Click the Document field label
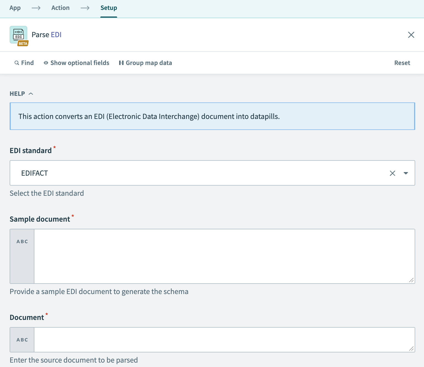Viewport: 424px width, 367px height. click(27, 317)
